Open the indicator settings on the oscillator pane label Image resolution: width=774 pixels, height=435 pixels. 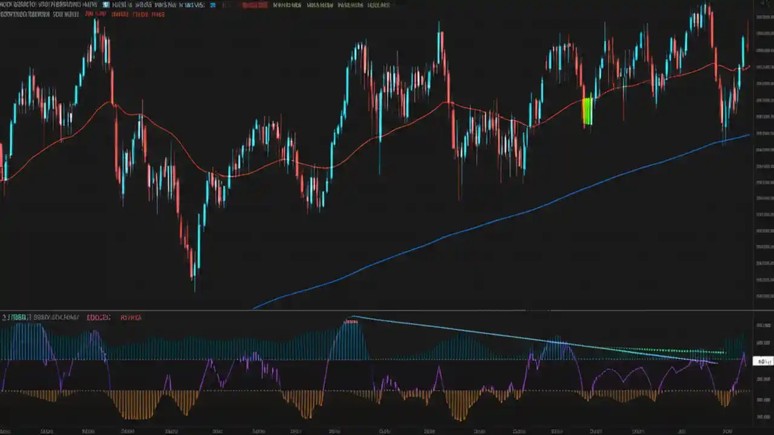18,317
